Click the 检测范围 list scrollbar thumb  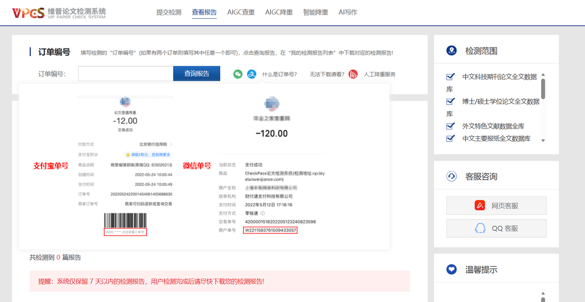(543, 89)
